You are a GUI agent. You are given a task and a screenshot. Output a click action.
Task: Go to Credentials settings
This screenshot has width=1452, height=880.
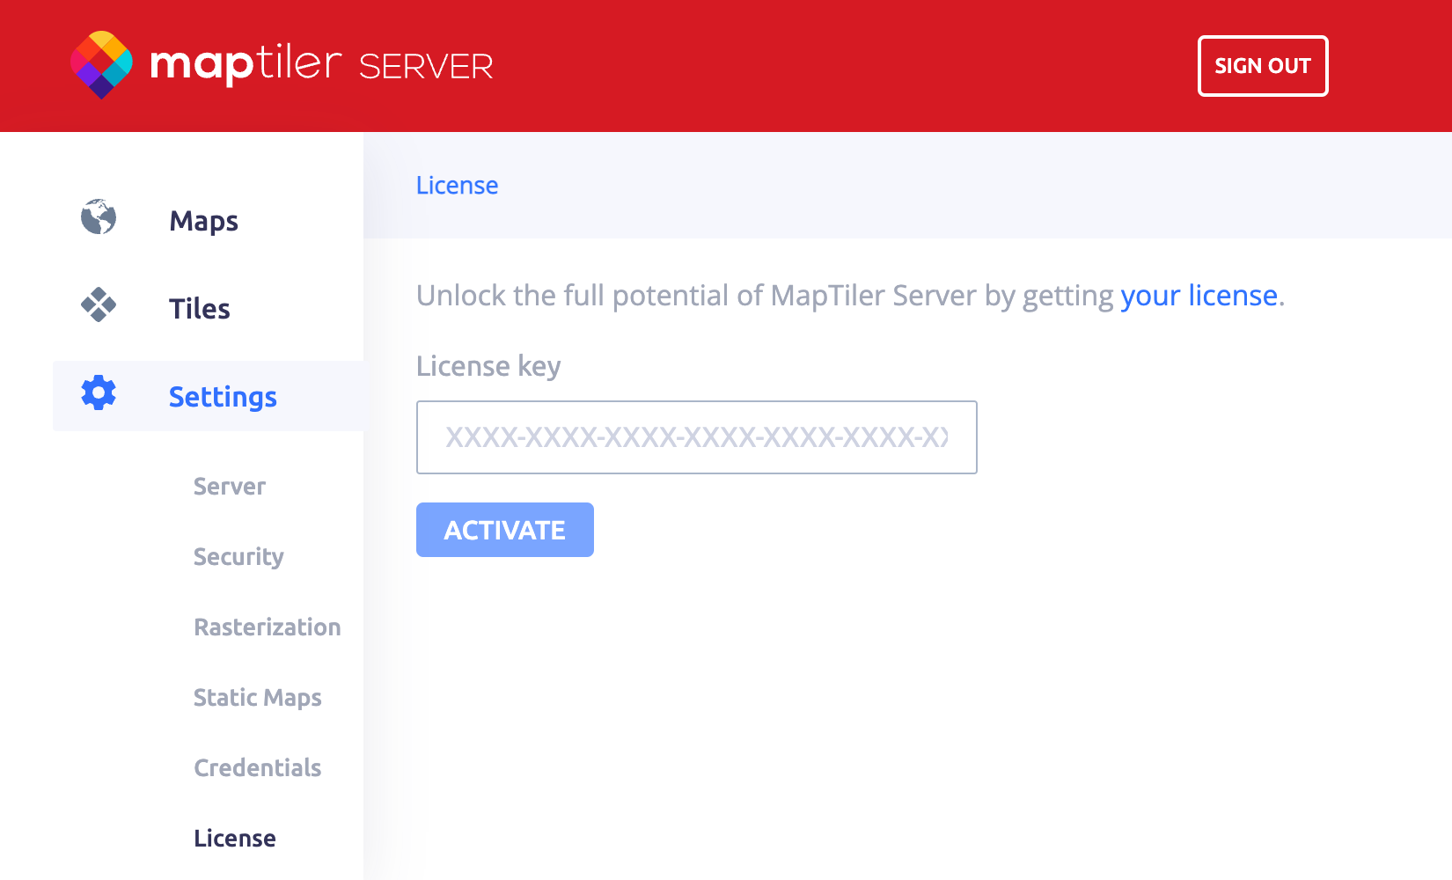coord(257,768)
